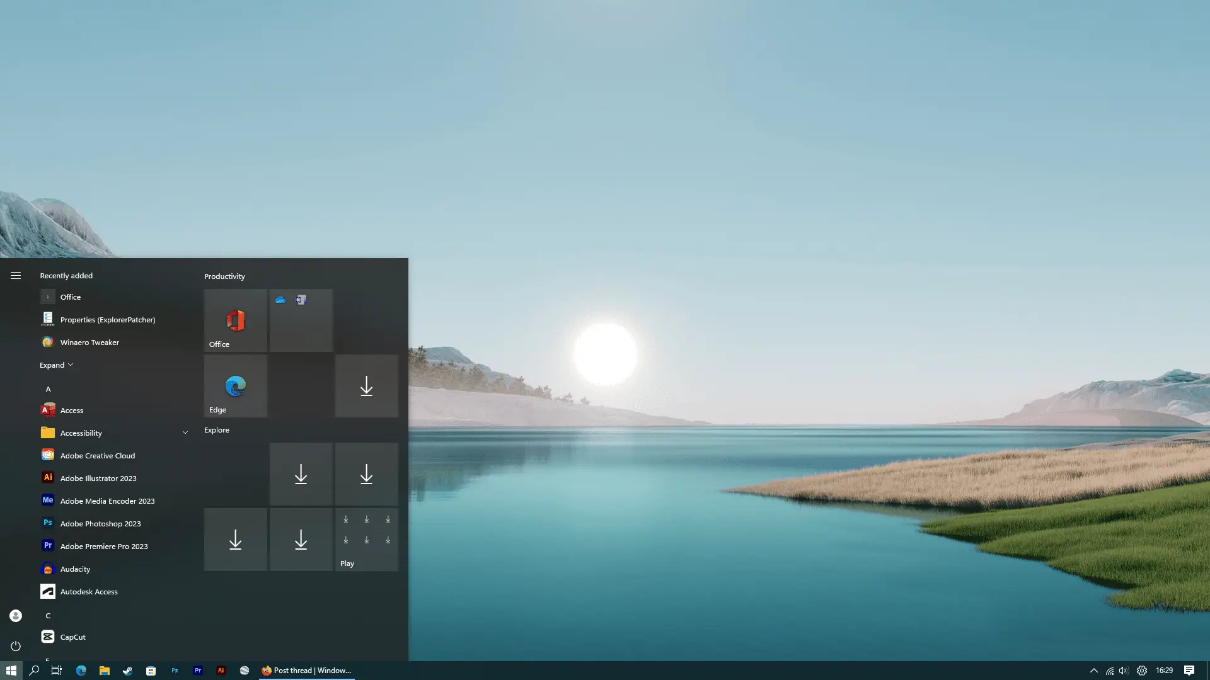This screenshot has height=680, width=1210.
Task: Click the power button in the Start menu
Action: (x=16, y=645)
